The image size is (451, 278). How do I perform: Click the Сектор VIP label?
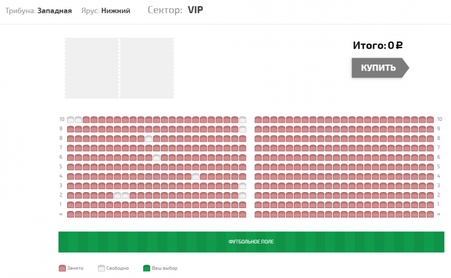[x=175, y=10]
